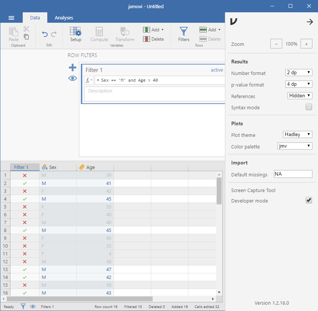Toggle filtered rows visibility eye icon
The image size is (318, 311).
pyautogui.click(x=72, y=78)
